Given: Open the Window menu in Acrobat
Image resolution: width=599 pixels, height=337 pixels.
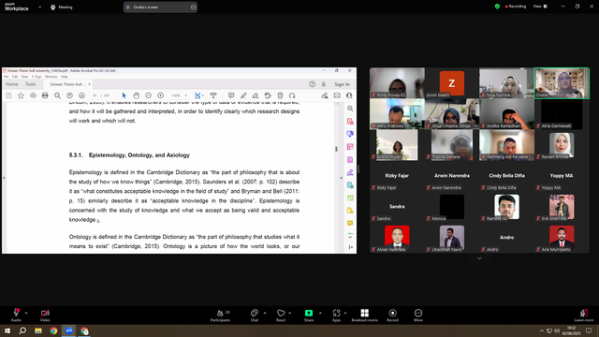Looking at the screenshot, I should pos(51,77).
